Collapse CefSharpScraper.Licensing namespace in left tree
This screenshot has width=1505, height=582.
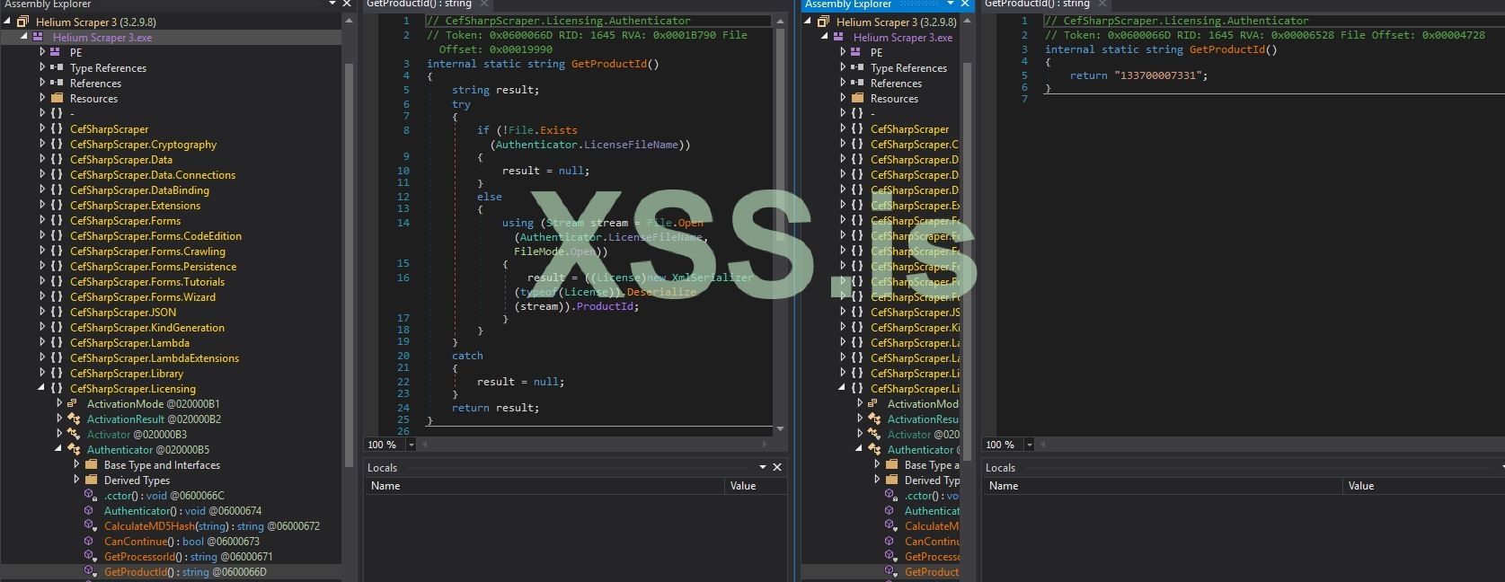(x=42, y=388)
